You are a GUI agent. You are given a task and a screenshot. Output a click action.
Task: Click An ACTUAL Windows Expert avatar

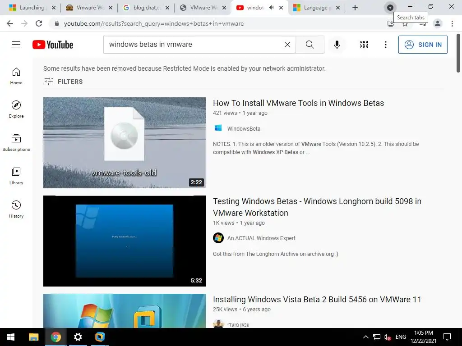coord(218,238)
